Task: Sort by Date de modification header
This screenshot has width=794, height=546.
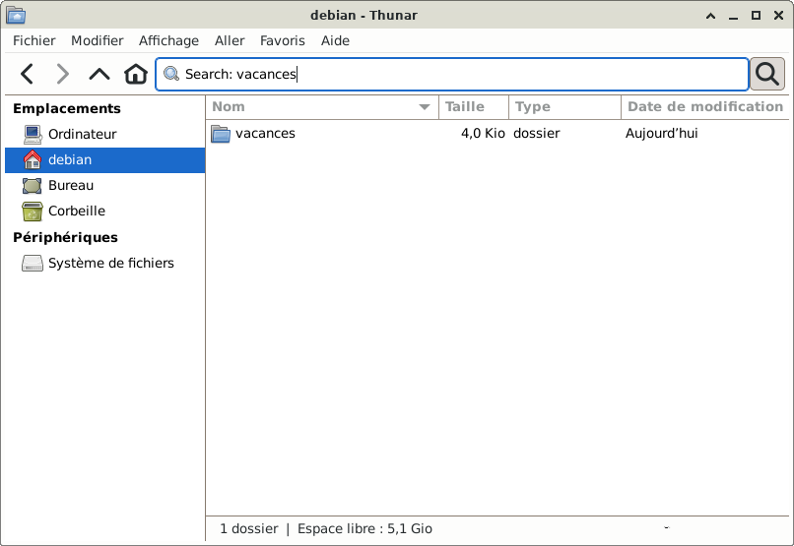Action: click(705, 106)
